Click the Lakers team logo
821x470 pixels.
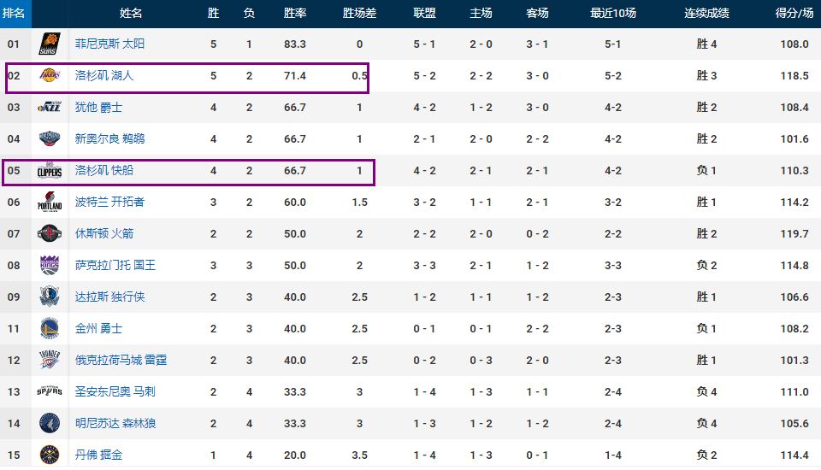click(50, 75)
